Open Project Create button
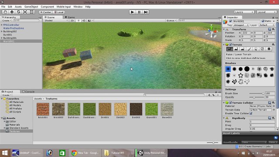 pyautogui.click(x=7, y=95)
